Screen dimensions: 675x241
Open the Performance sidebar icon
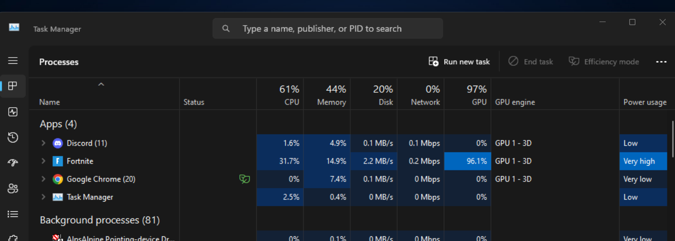click(x=13, y=111)
